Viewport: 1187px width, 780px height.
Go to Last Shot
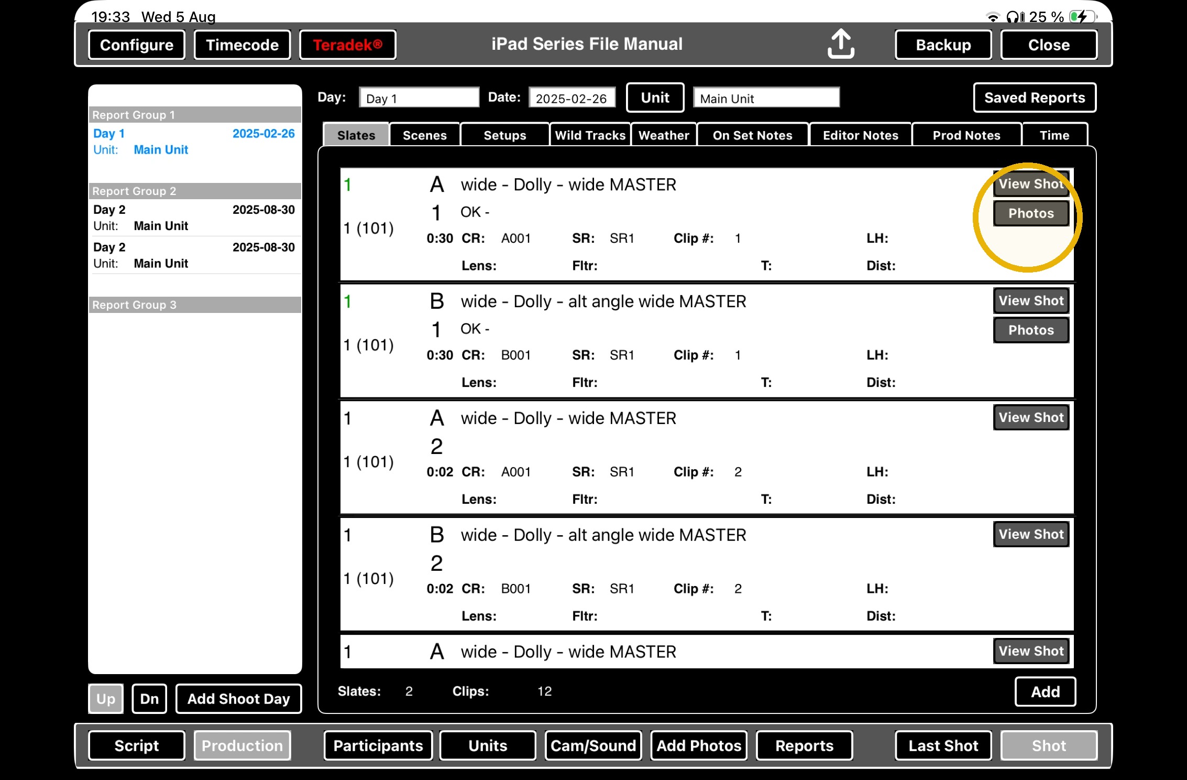[943, 745]
